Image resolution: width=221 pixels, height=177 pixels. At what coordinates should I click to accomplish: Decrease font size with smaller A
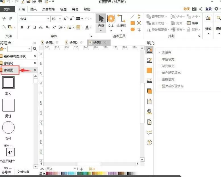72,19
